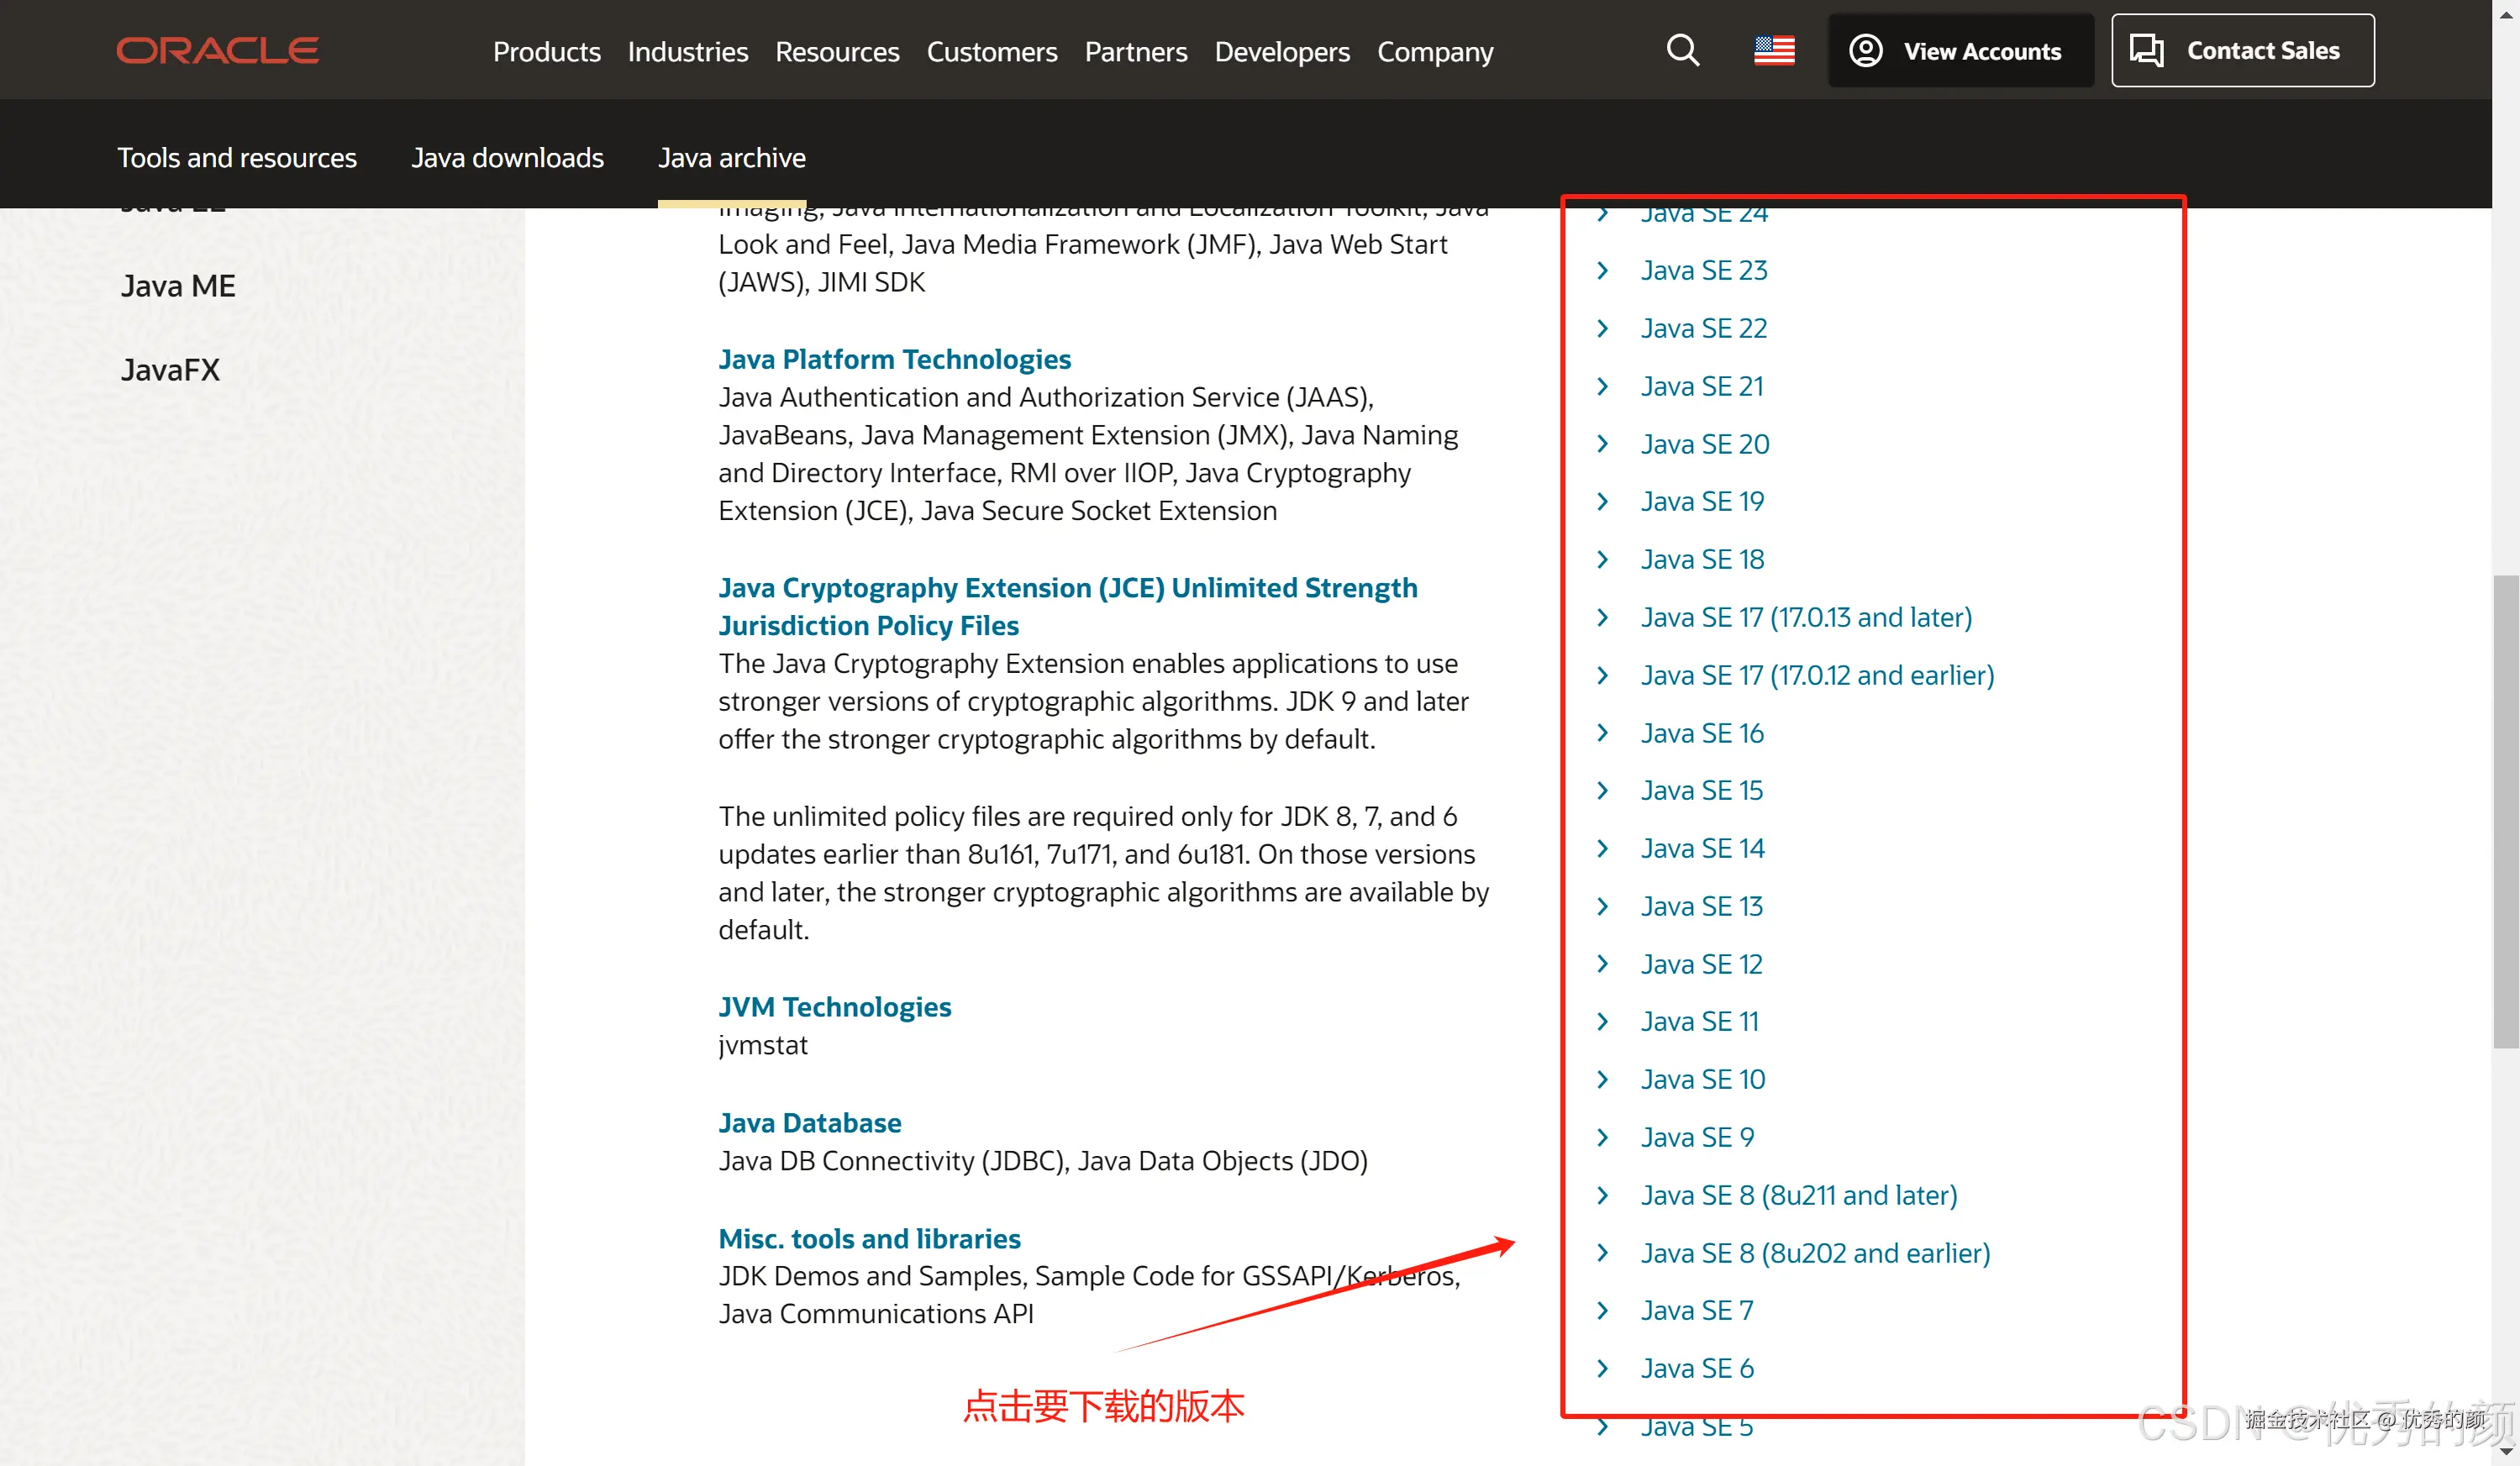The image size is (2520, 1466).
Task: Click chevron icon beside Java SE 11
Action: point(1603,1021)
